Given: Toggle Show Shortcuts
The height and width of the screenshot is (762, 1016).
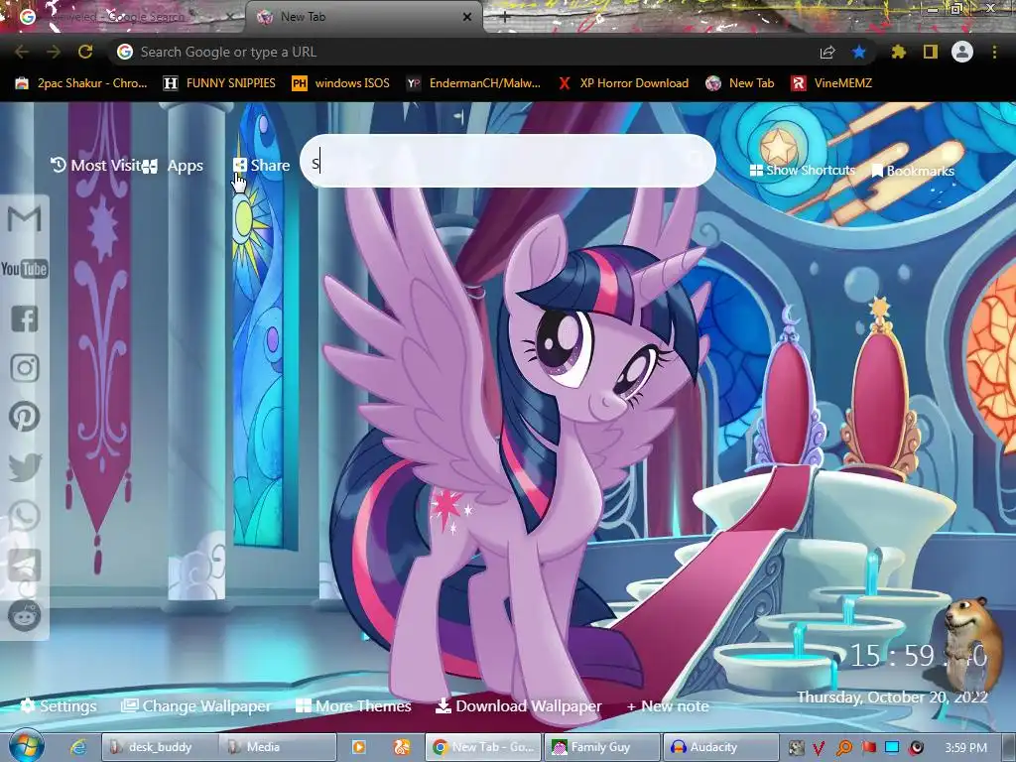Looking at the screenshot, I should [x=802, y=171].
